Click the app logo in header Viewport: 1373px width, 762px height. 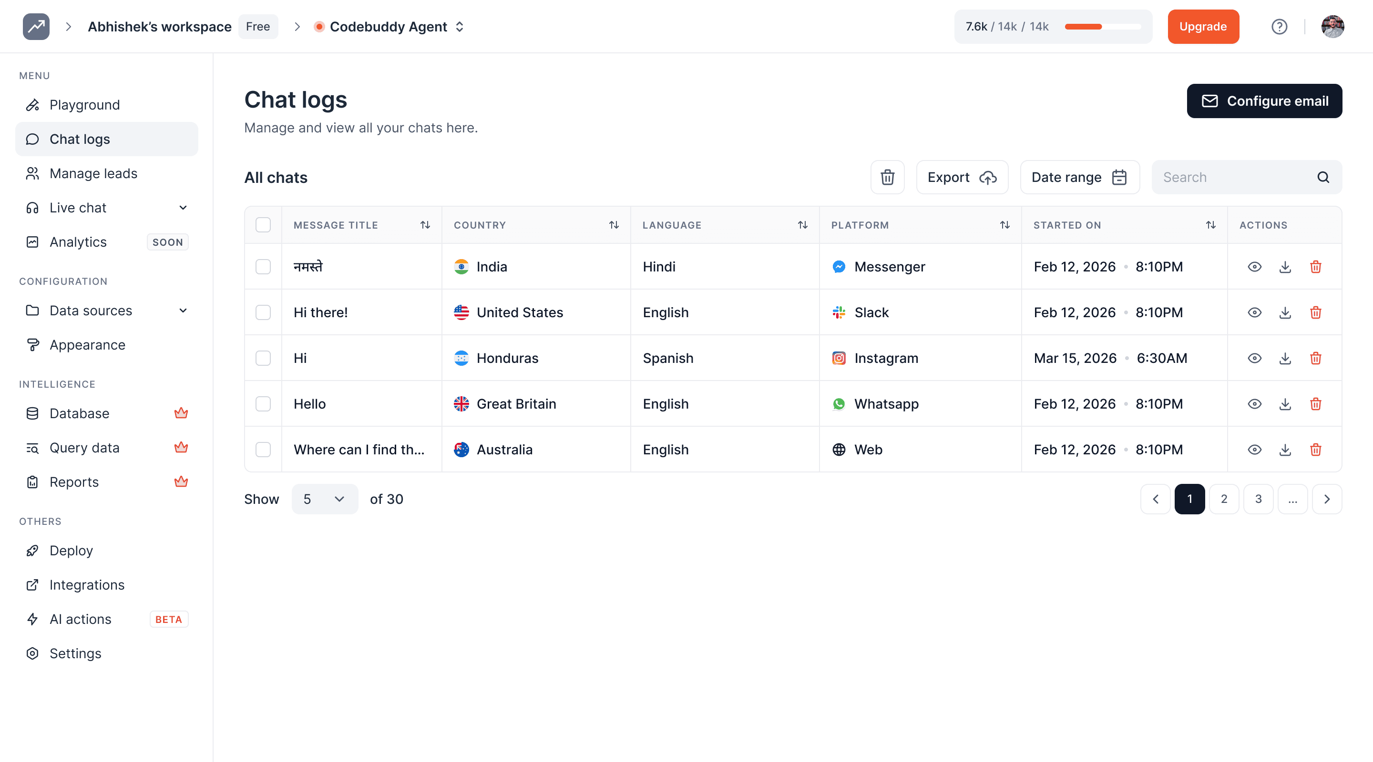coord(36,27)
